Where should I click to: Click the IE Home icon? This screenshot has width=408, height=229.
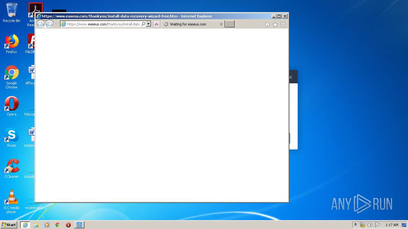(267, 24)
